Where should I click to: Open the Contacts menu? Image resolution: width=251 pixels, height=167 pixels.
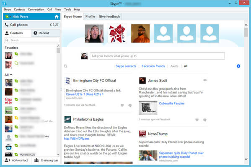[x=19, y=10]
